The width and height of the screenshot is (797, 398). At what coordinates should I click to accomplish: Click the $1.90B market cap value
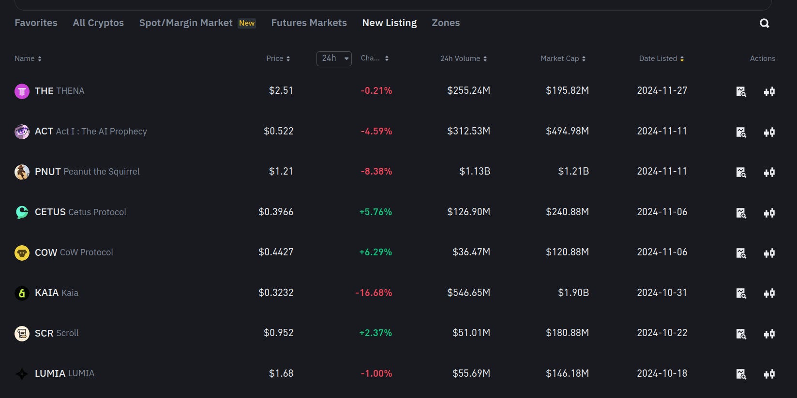tap(573, 293)
